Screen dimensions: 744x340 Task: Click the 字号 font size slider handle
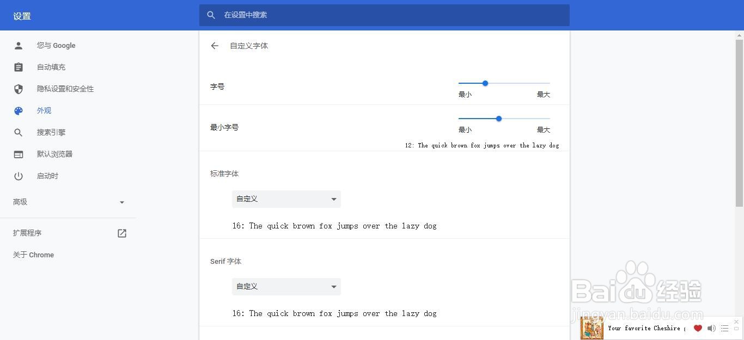tap(485, 83)
